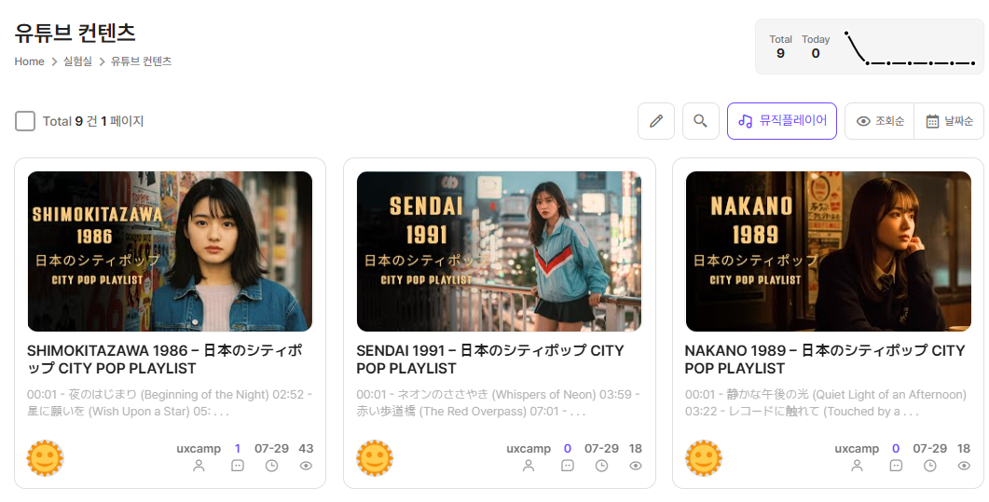
Task: Open search with the magnifier icon
Action: pos(701,121)
